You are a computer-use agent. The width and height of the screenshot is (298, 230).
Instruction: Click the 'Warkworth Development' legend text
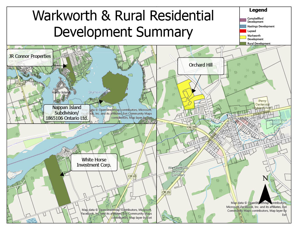click(x=256, y=38)
